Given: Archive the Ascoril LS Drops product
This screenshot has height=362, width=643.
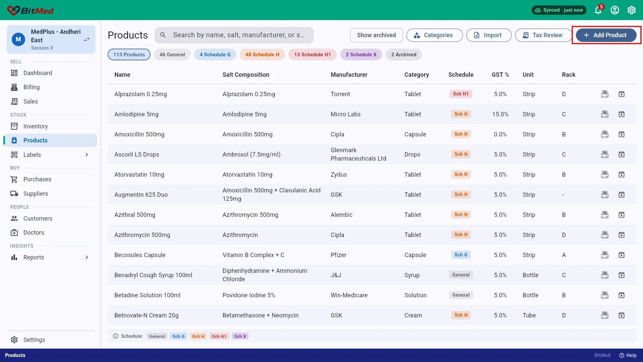Looking at the screenshot, I should pyautogui.click(x=622, y=155).
